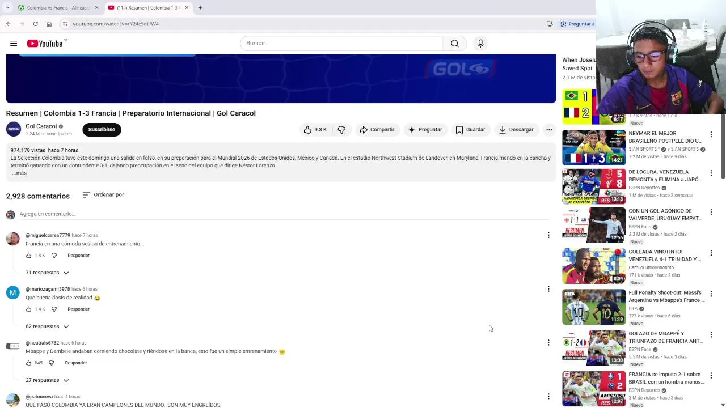Open options for Con un gol agónico video
The width and height of the screenshot is (726, 408).
click(x=711, y=212)
